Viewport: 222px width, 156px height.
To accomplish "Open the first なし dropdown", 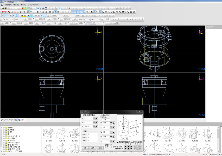I will point(19,19).
